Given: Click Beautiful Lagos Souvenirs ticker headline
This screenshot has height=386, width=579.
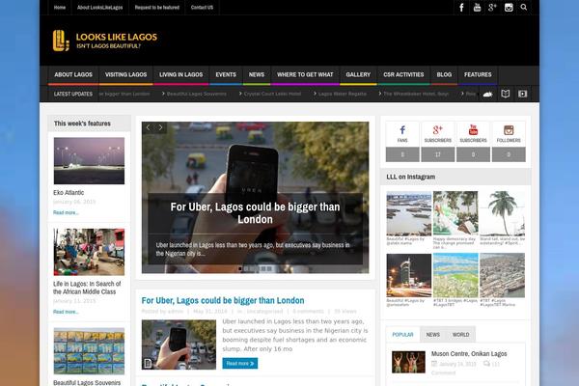Looking at the screenshot, I should 197,95.
